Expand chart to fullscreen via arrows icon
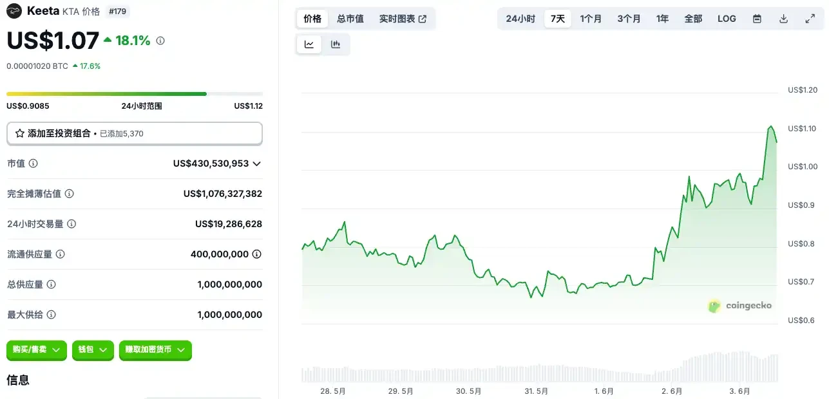Viewport: 829px width, 399px height. [x=809, y=19]
